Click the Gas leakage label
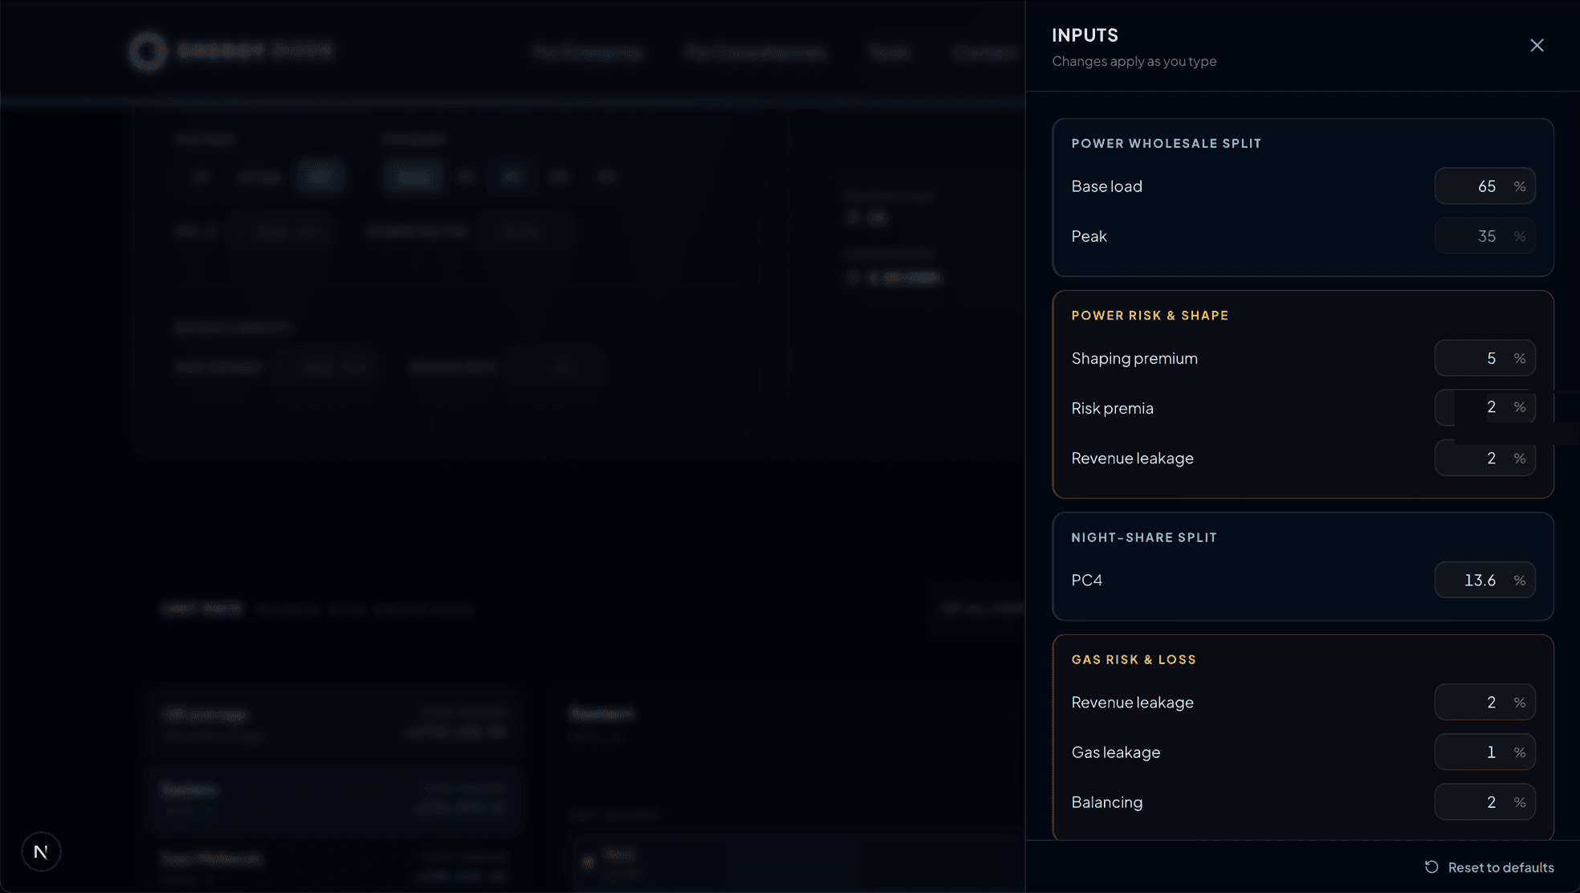The image size is (1580, 893). click(1115, 752)
